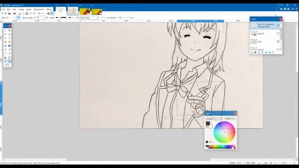Select the Shapes tool
The width and height of the screenshot is (299, 168).
click(x=7, y=65)
